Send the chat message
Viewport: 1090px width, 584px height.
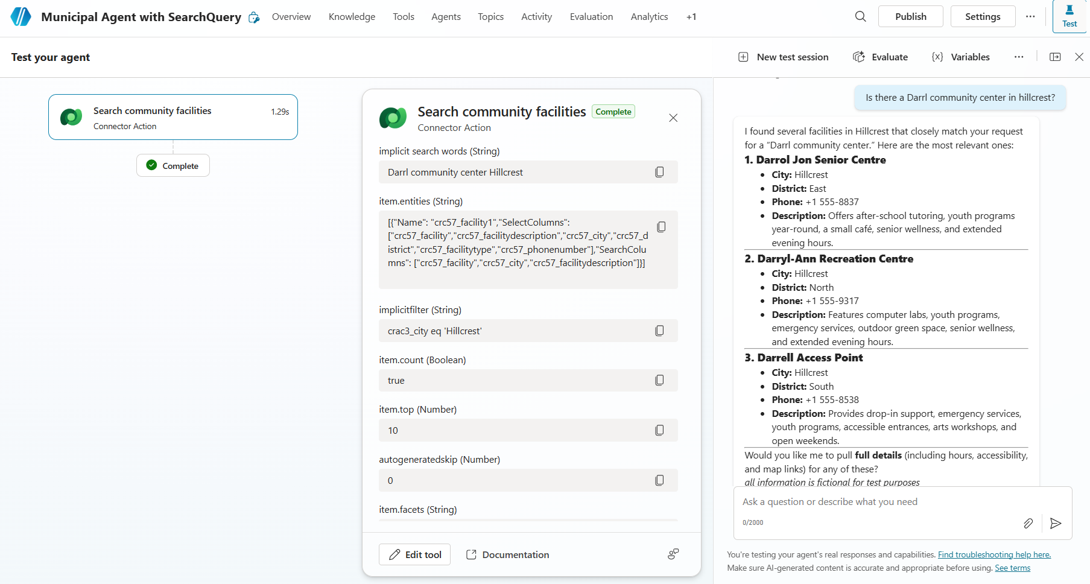click(x=1055, y=523)
